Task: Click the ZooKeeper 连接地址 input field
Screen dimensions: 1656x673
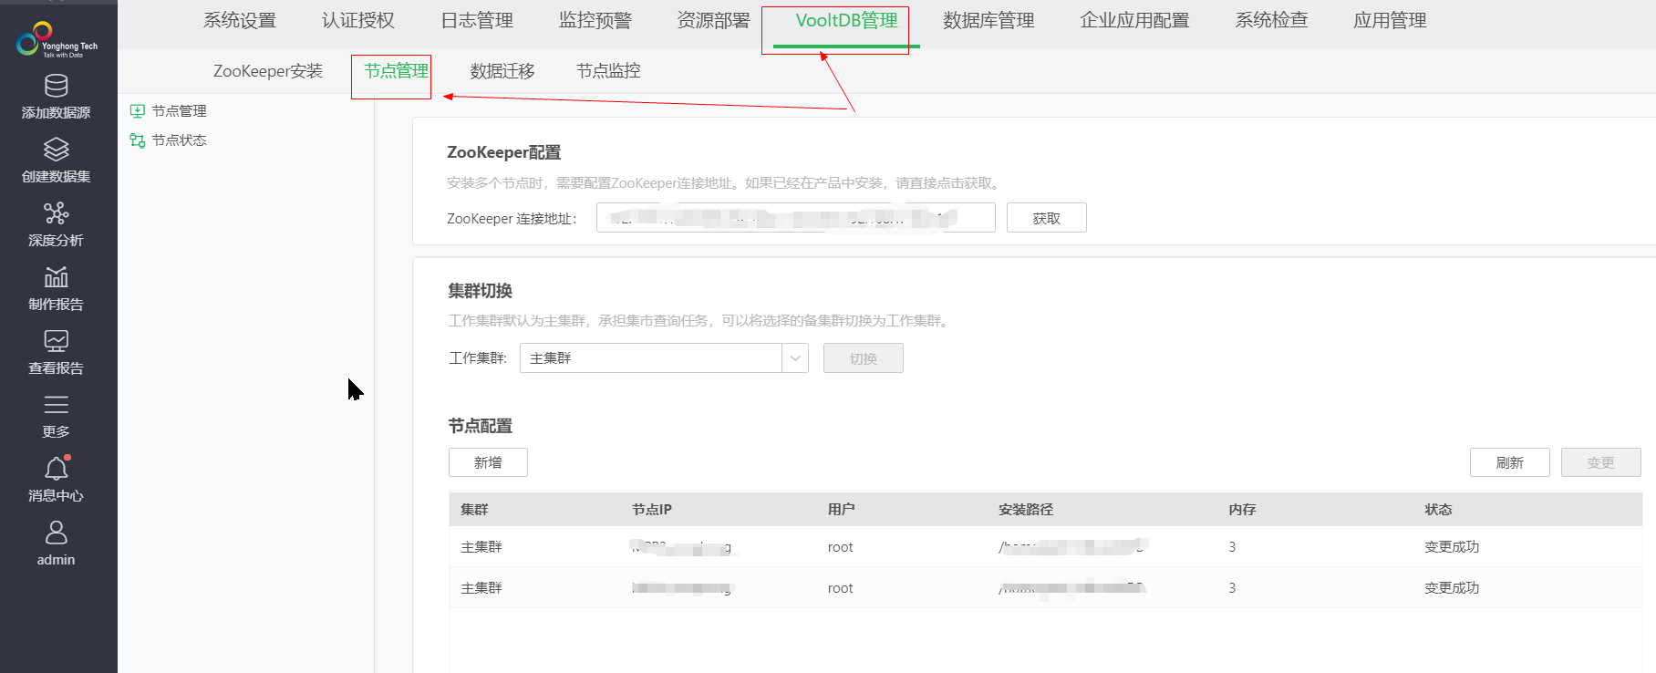Action: pos(795,218)
